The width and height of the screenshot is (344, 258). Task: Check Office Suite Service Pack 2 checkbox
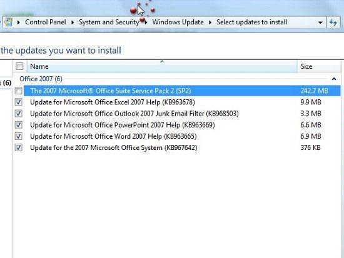(x=19, y=91)
